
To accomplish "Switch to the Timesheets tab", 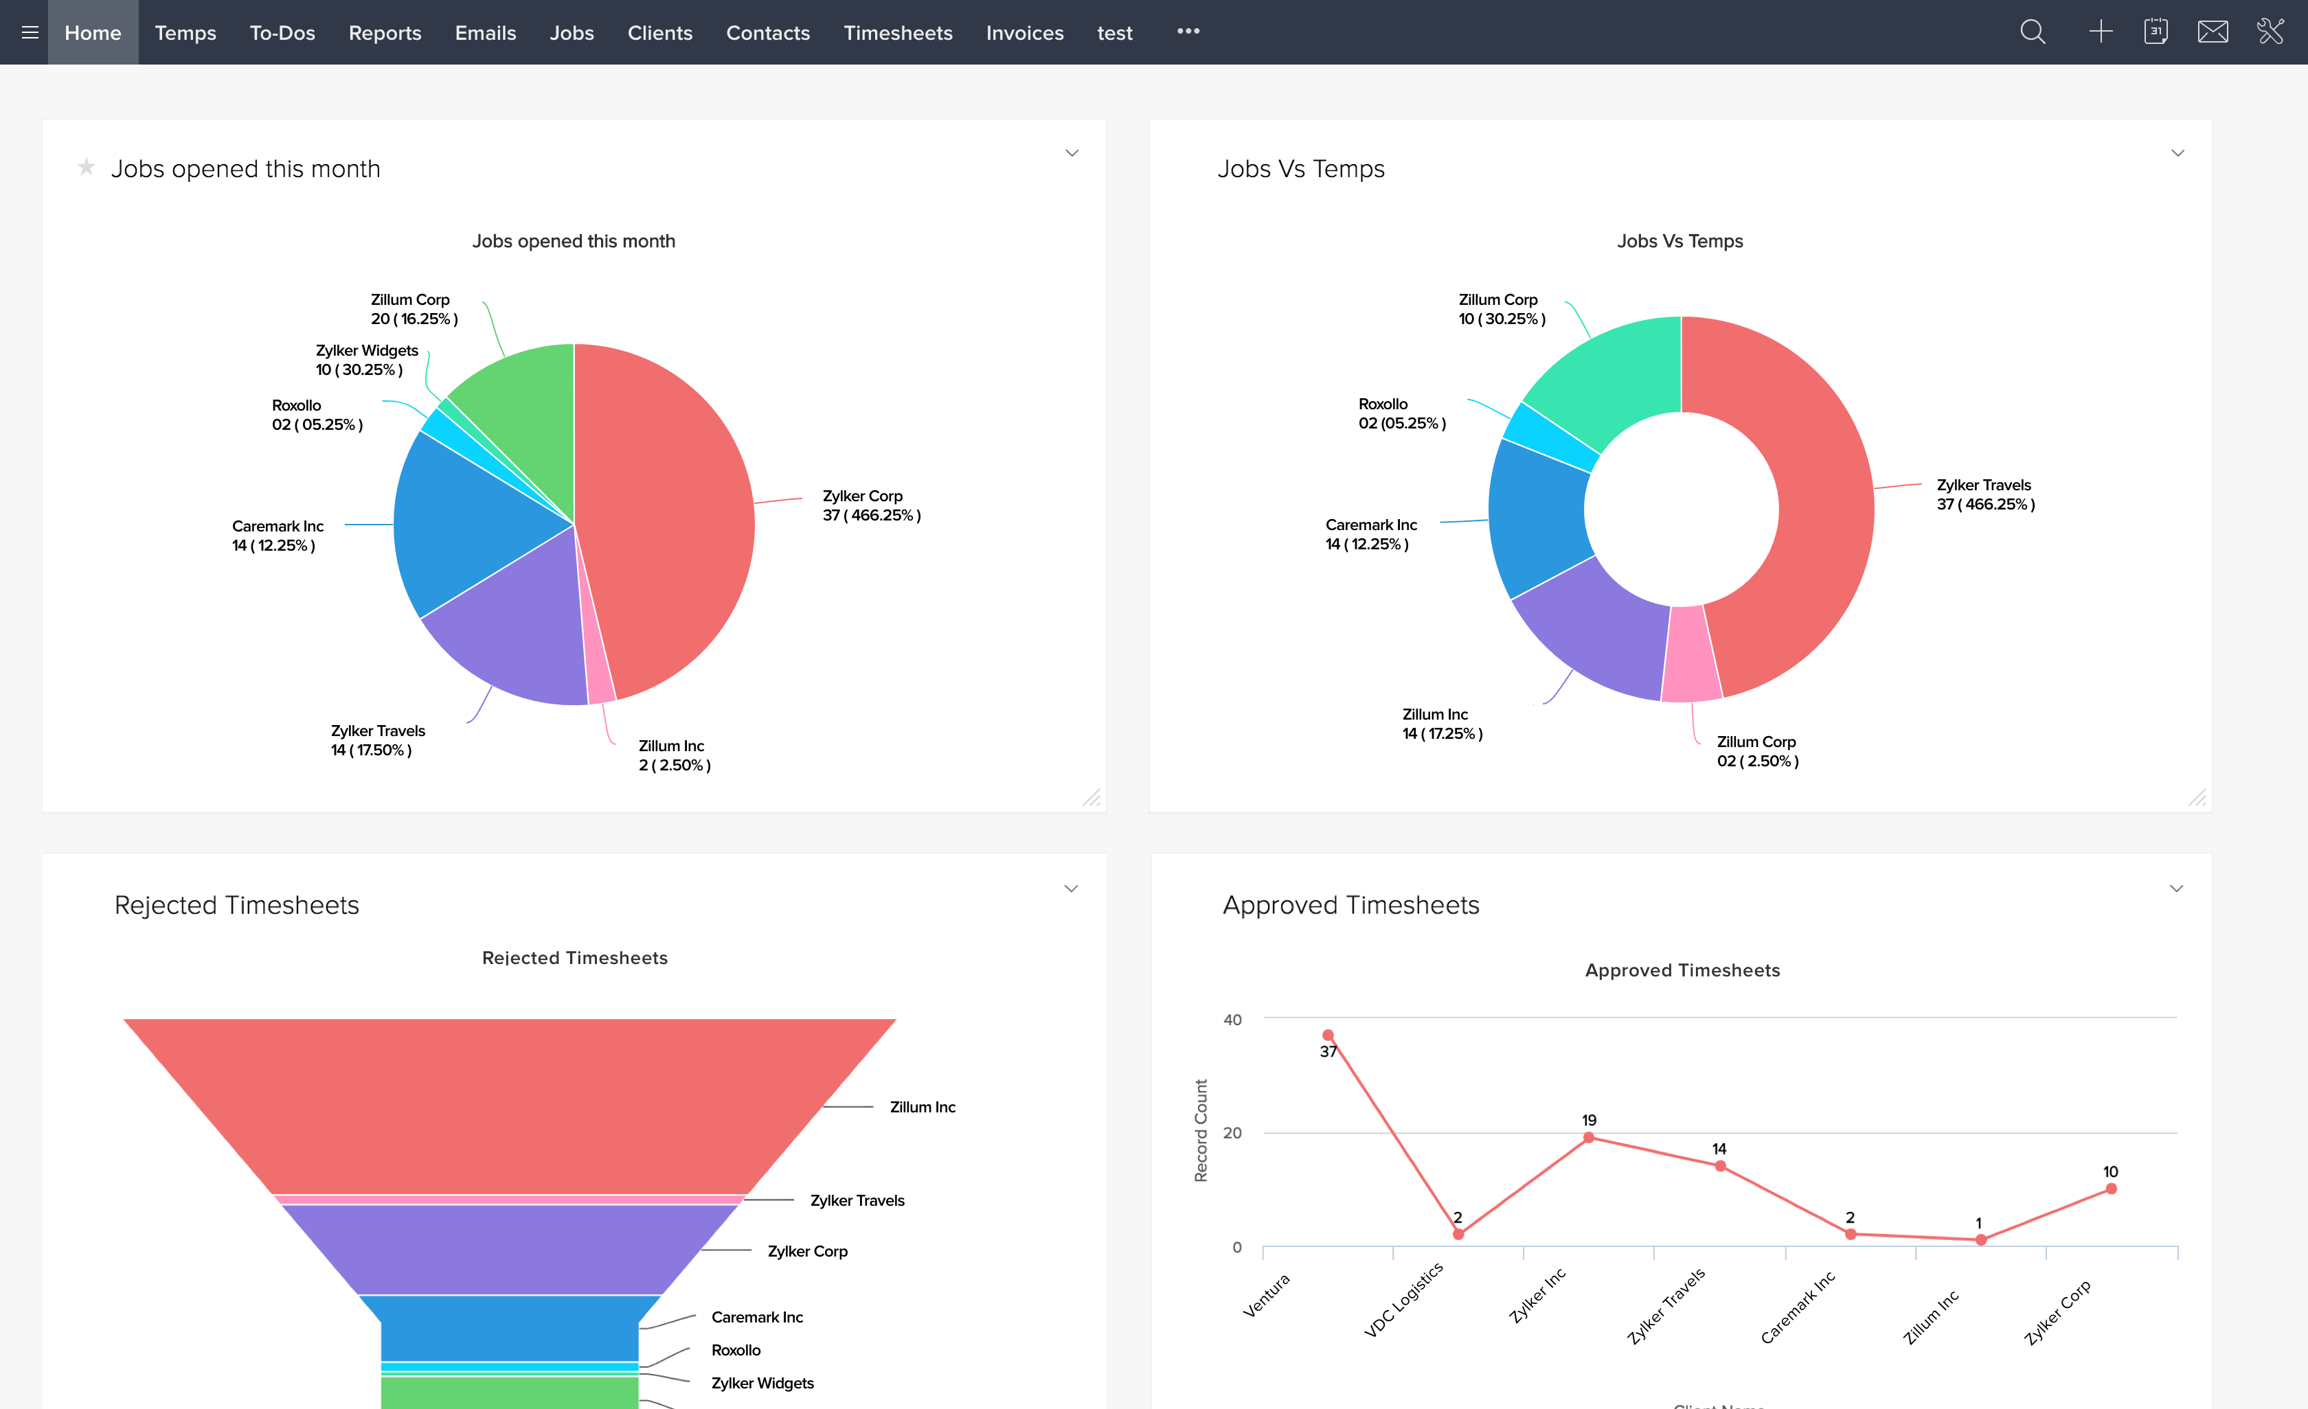I will 897,33.
